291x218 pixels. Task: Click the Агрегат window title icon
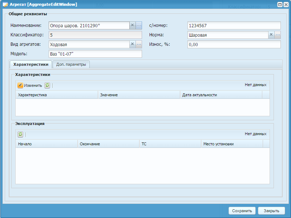pos(5,5)
